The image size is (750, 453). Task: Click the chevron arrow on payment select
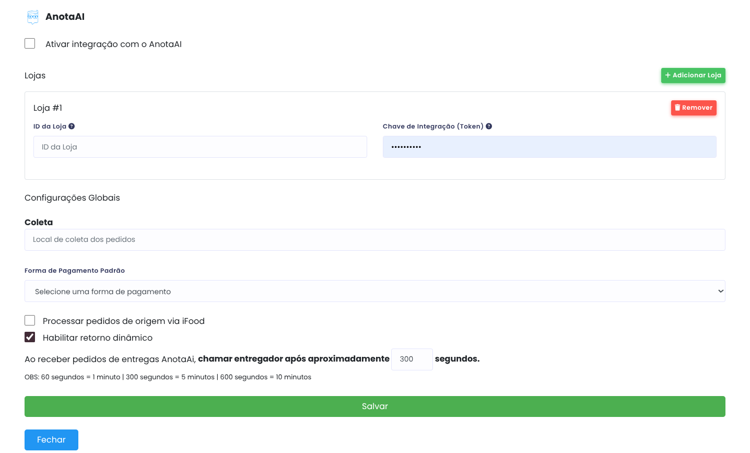(x=721, y=292)
